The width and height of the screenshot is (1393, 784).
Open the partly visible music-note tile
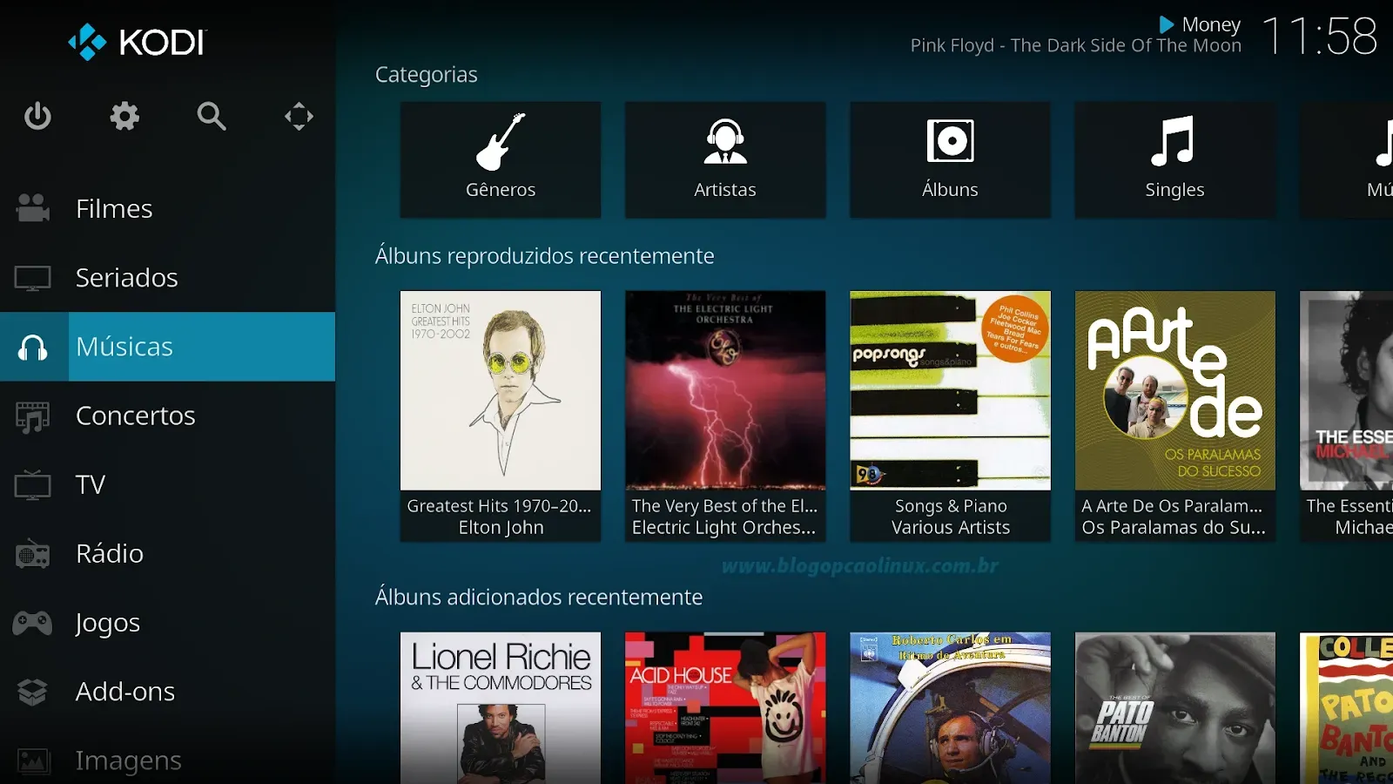pyautogui.click(x=1347, y=159)
